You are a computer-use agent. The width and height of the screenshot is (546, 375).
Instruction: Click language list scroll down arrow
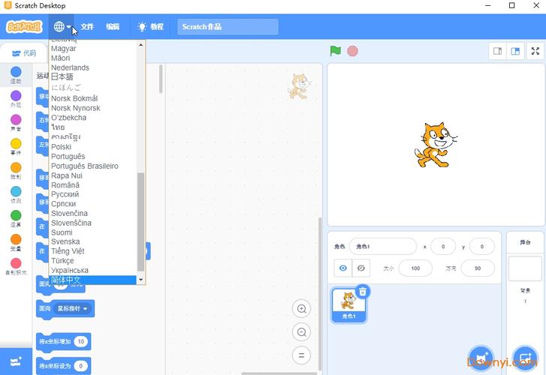(140, 279)
